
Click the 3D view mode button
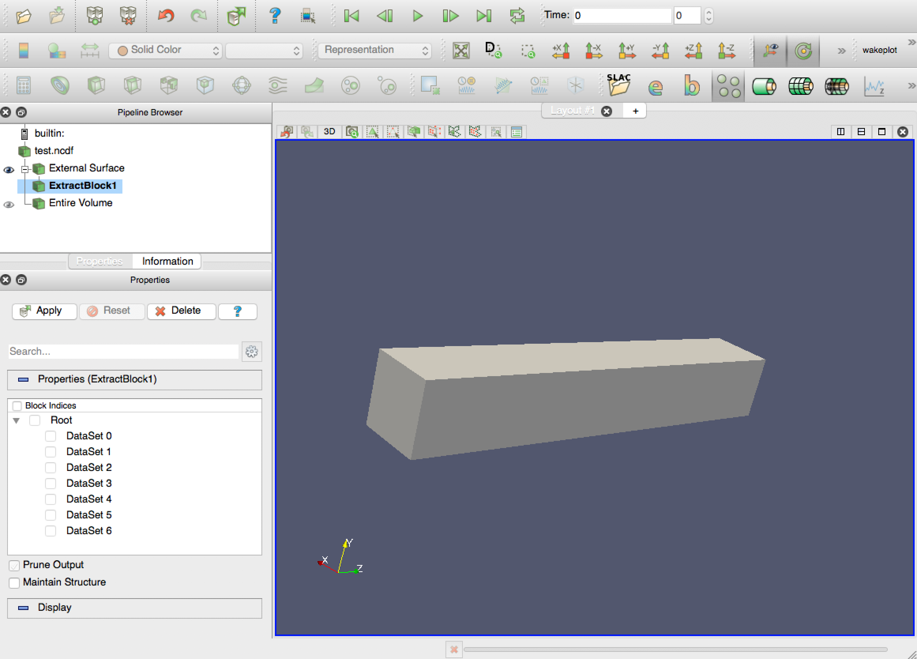click(x=329, y=132)
